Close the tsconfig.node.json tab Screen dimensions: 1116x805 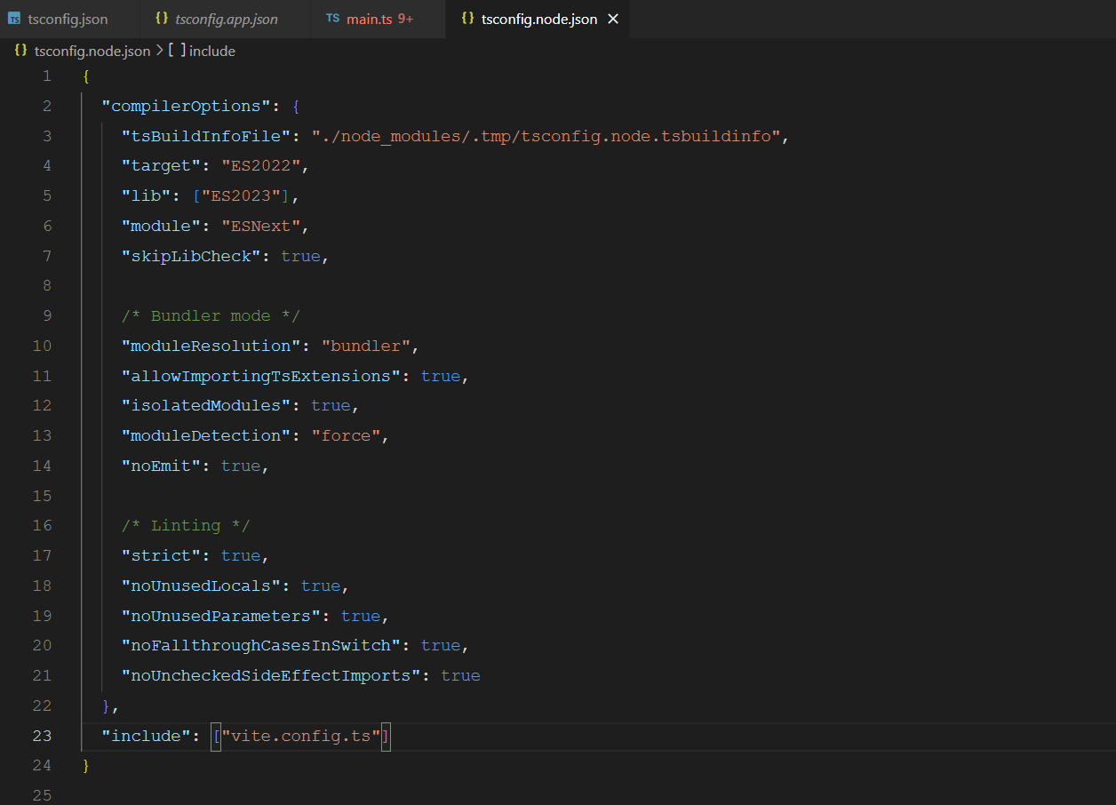pyautogui.click(x=612, y=19)
